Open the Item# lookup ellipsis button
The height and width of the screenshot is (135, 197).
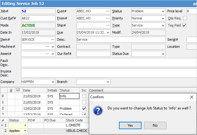coord(52,40)
